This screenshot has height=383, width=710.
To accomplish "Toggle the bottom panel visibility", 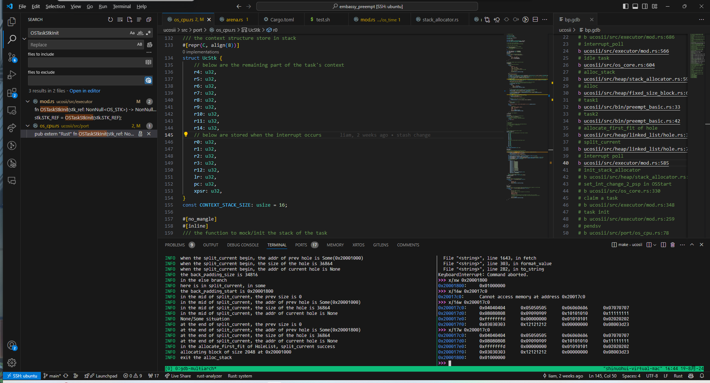I will point(635,6).
